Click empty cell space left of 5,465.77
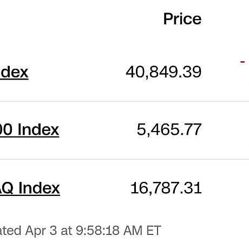 pyautogui.click(x=97, y=129)
